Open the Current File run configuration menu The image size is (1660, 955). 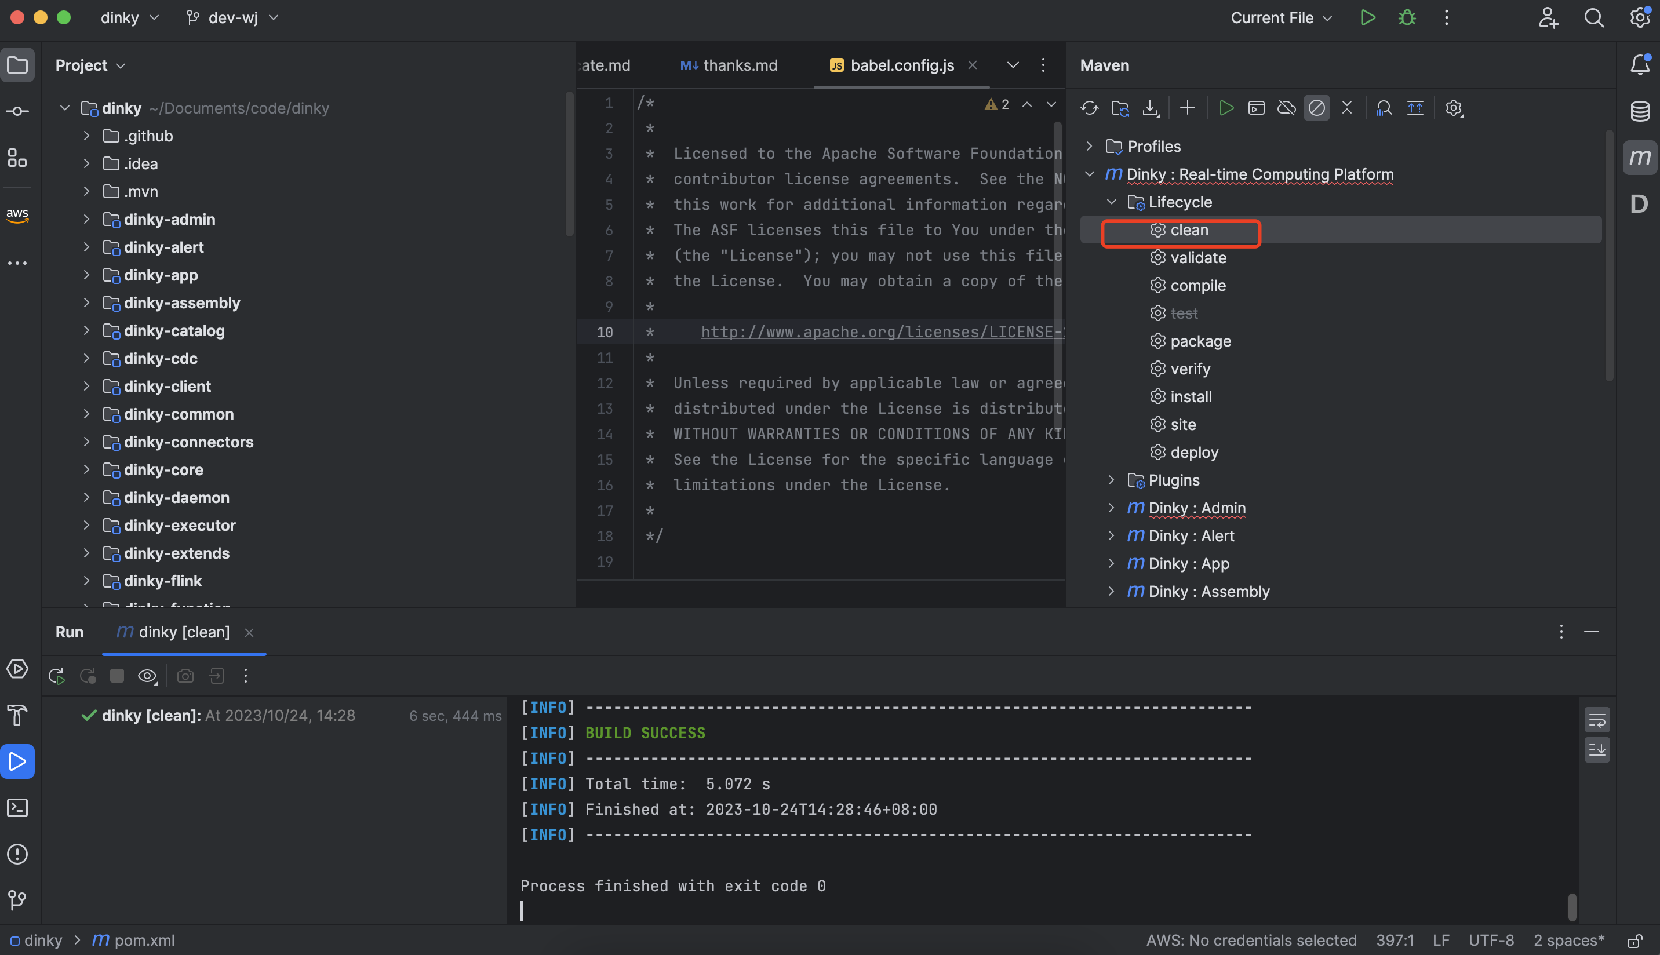click(1279, 18)
